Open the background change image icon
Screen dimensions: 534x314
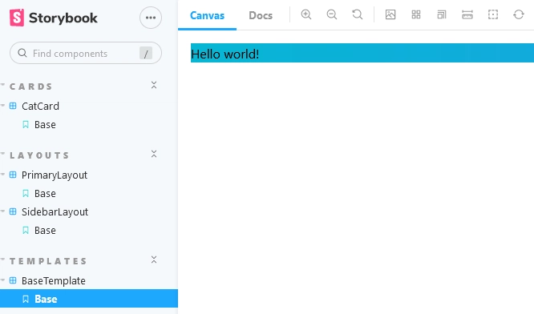tap(390, 14)
